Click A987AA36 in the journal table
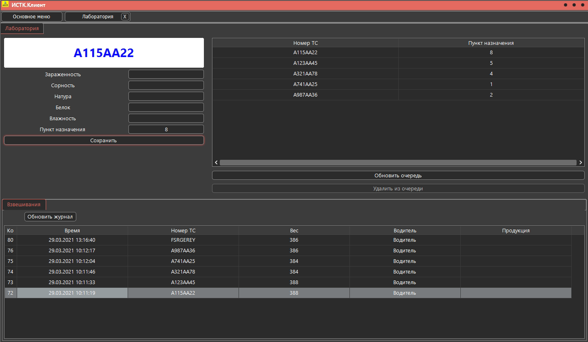Screen dimensions: 588x342 (183, 251)
